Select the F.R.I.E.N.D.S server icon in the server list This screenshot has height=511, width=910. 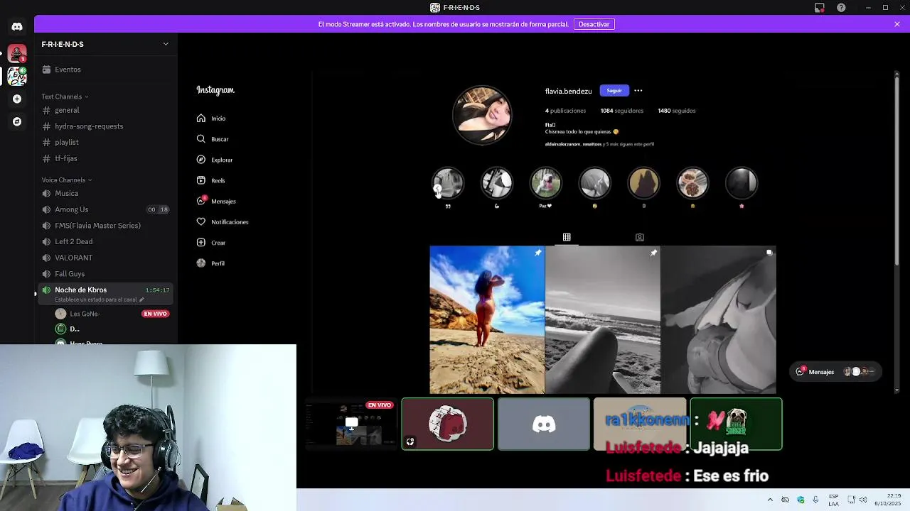tap(17, 76)
